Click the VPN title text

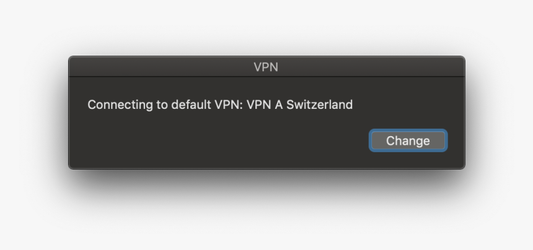266,67
